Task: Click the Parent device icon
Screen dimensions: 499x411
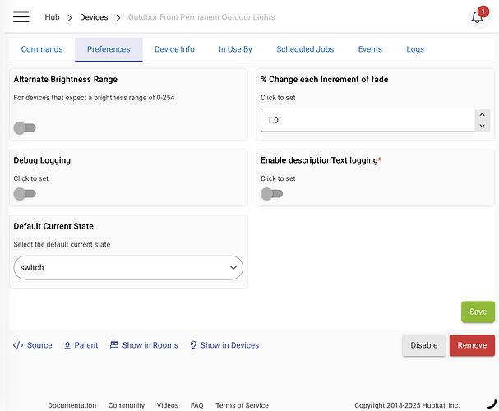Action: [x=67, y=345]
